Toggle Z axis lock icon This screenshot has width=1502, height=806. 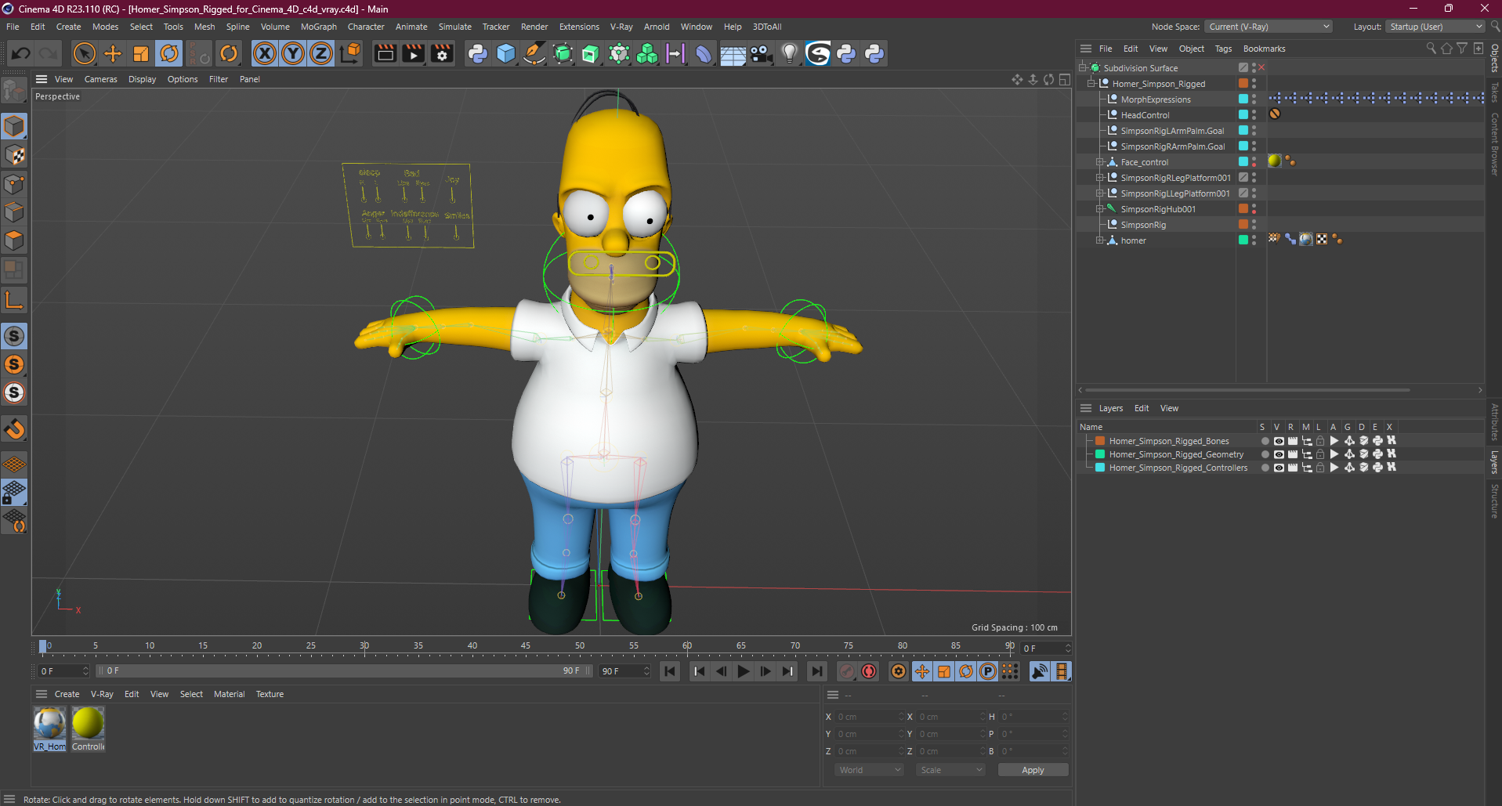point(321,53)
